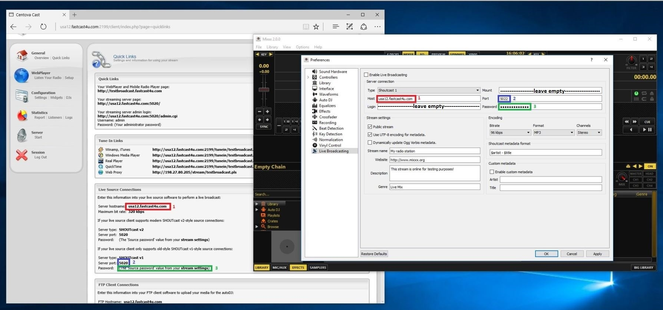Open Format dropdown MP3
This screenshot has height=310, width=663.
point(554,132)
